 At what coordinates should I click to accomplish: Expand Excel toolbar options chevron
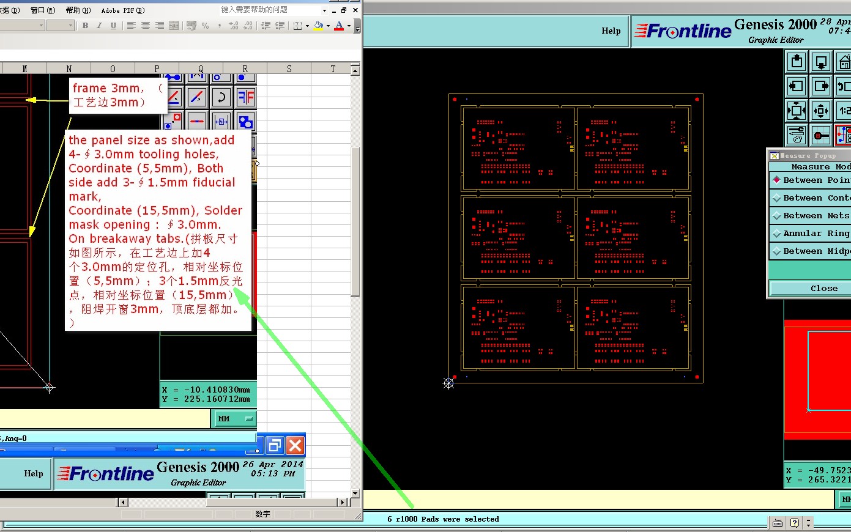(357, 26)
